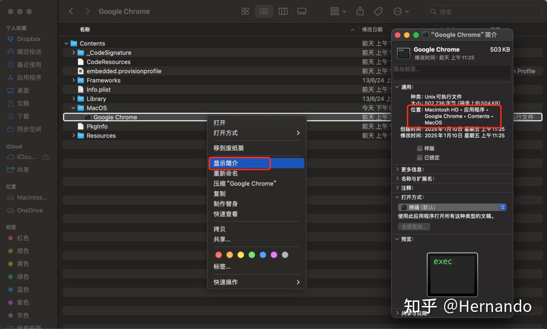Open the tag toolbar icon
547x329 pixels.
pos(378,12)
